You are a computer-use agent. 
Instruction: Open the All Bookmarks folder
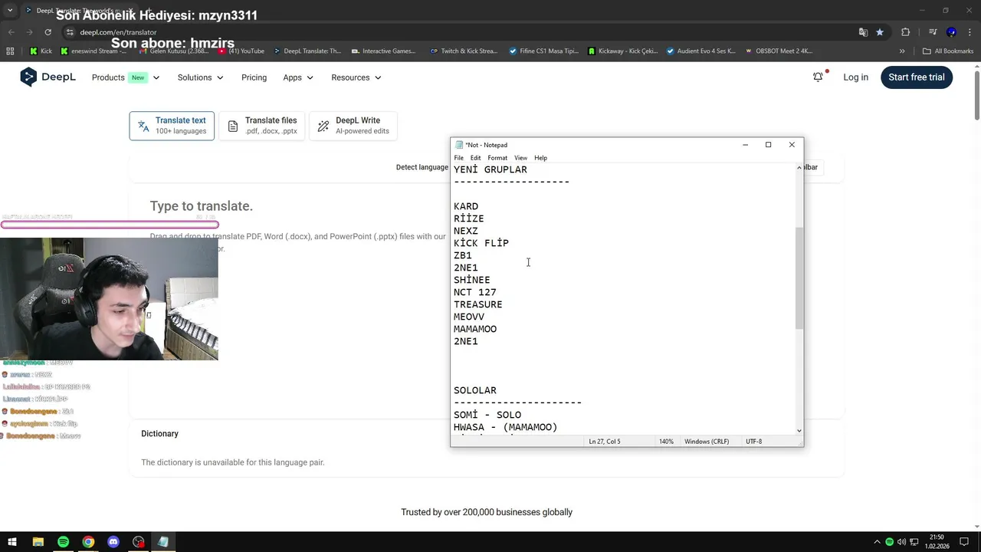[948, 51]
